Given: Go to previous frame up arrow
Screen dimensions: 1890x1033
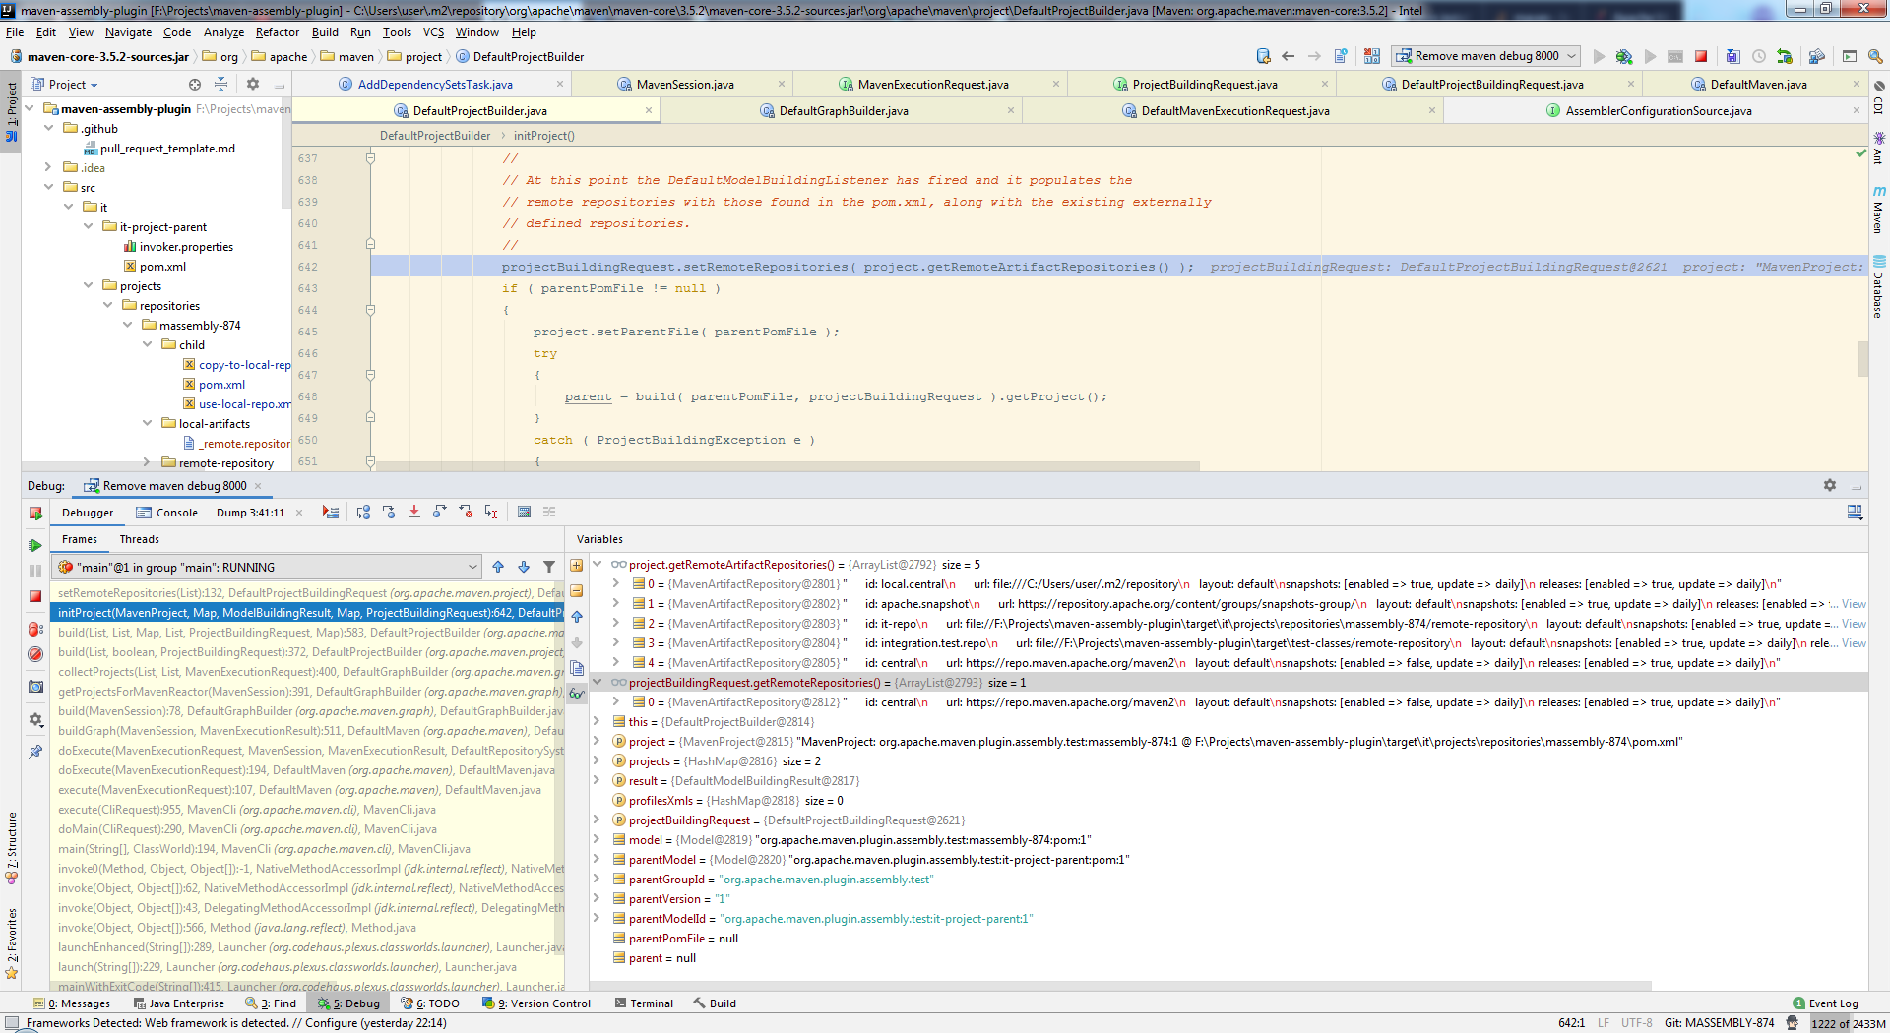Looking at the screenshot, I should [x=498, y=567].
